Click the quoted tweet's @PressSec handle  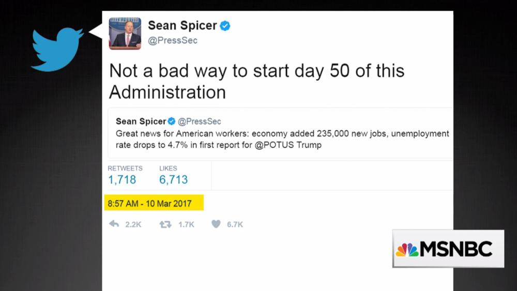pyautogui.click(x=199, y=121)
